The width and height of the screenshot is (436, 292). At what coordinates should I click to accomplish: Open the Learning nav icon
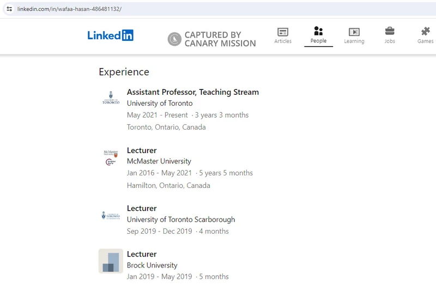coord(354,32)
